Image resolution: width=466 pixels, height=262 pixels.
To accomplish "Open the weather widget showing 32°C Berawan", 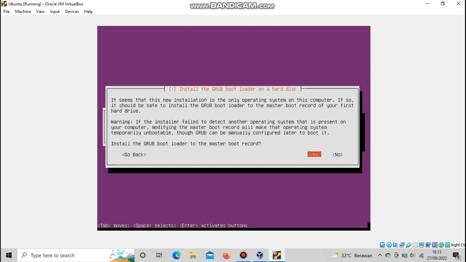I will (x=352, y=255).
